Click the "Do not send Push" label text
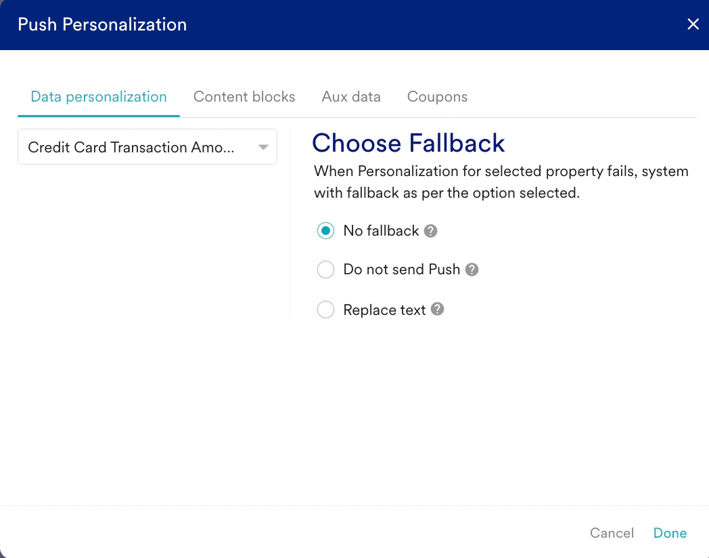The image size is (709, 558). click(401, 270)
